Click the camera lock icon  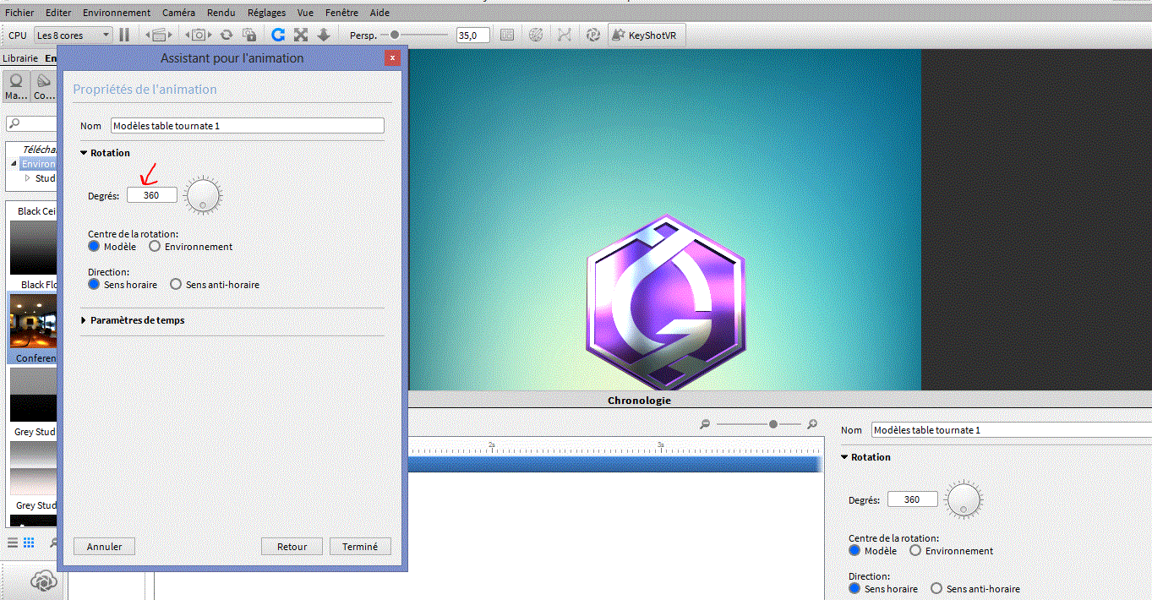point(249,35)
